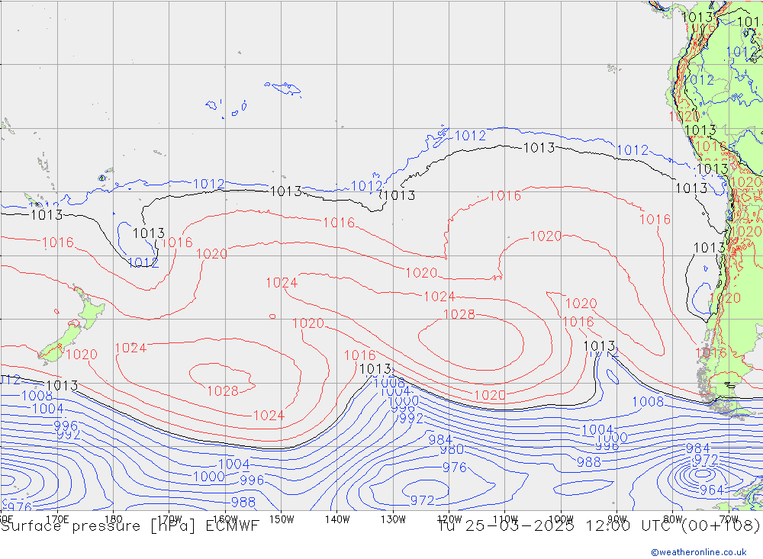Click the 1028 label above the eastern high near 120W

tap(459, 314)
